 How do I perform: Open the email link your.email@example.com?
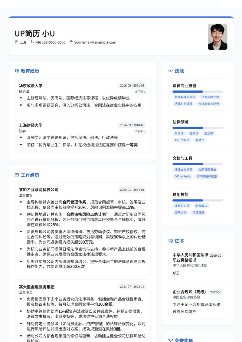pos(94,42)
